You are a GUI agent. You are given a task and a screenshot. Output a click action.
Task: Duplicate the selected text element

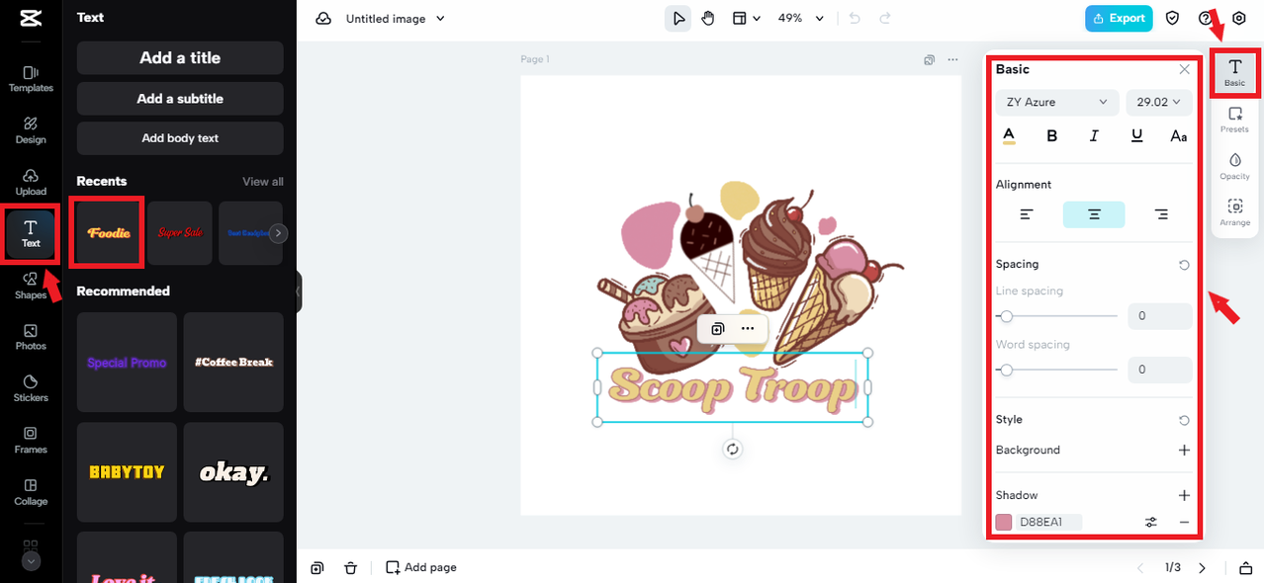tap(718, 328)
